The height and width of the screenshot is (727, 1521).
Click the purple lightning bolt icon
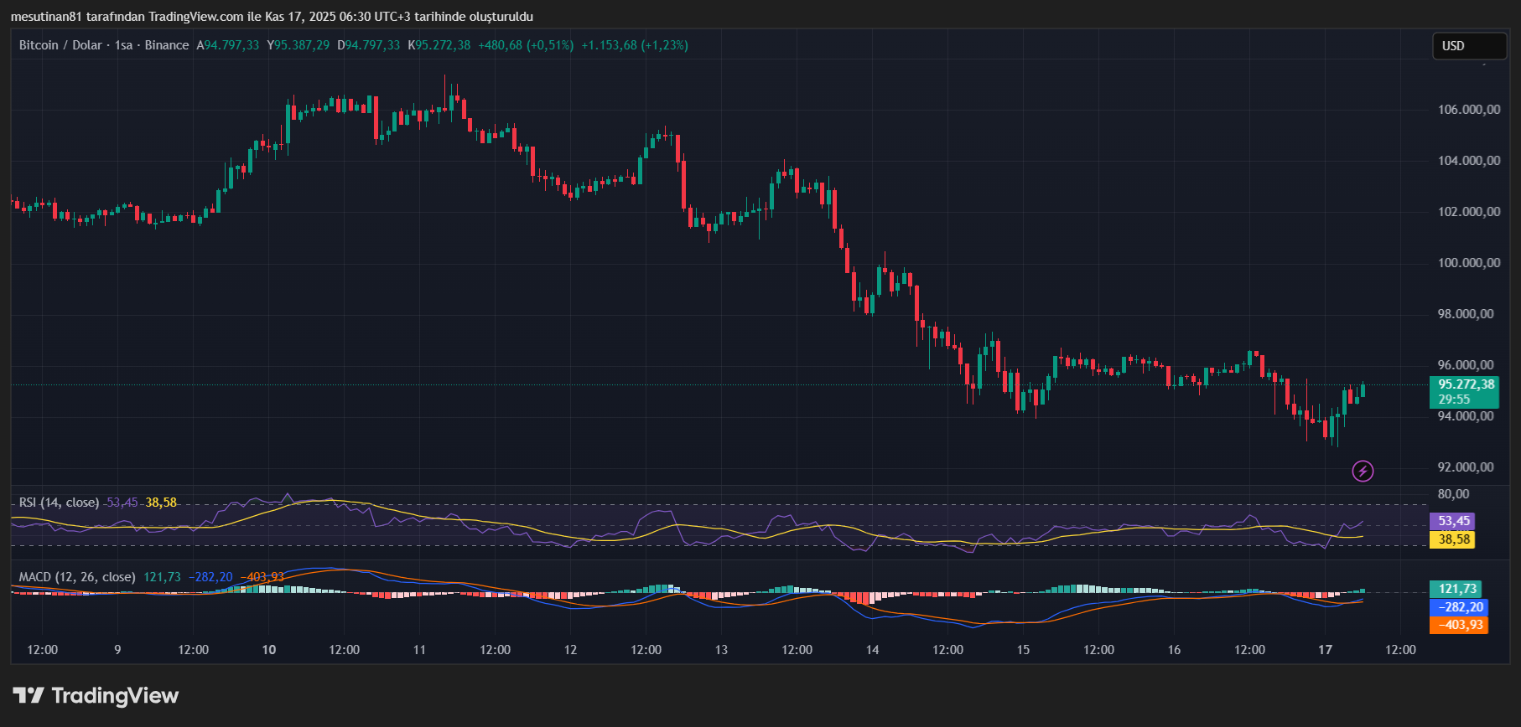pos(1363,472)
